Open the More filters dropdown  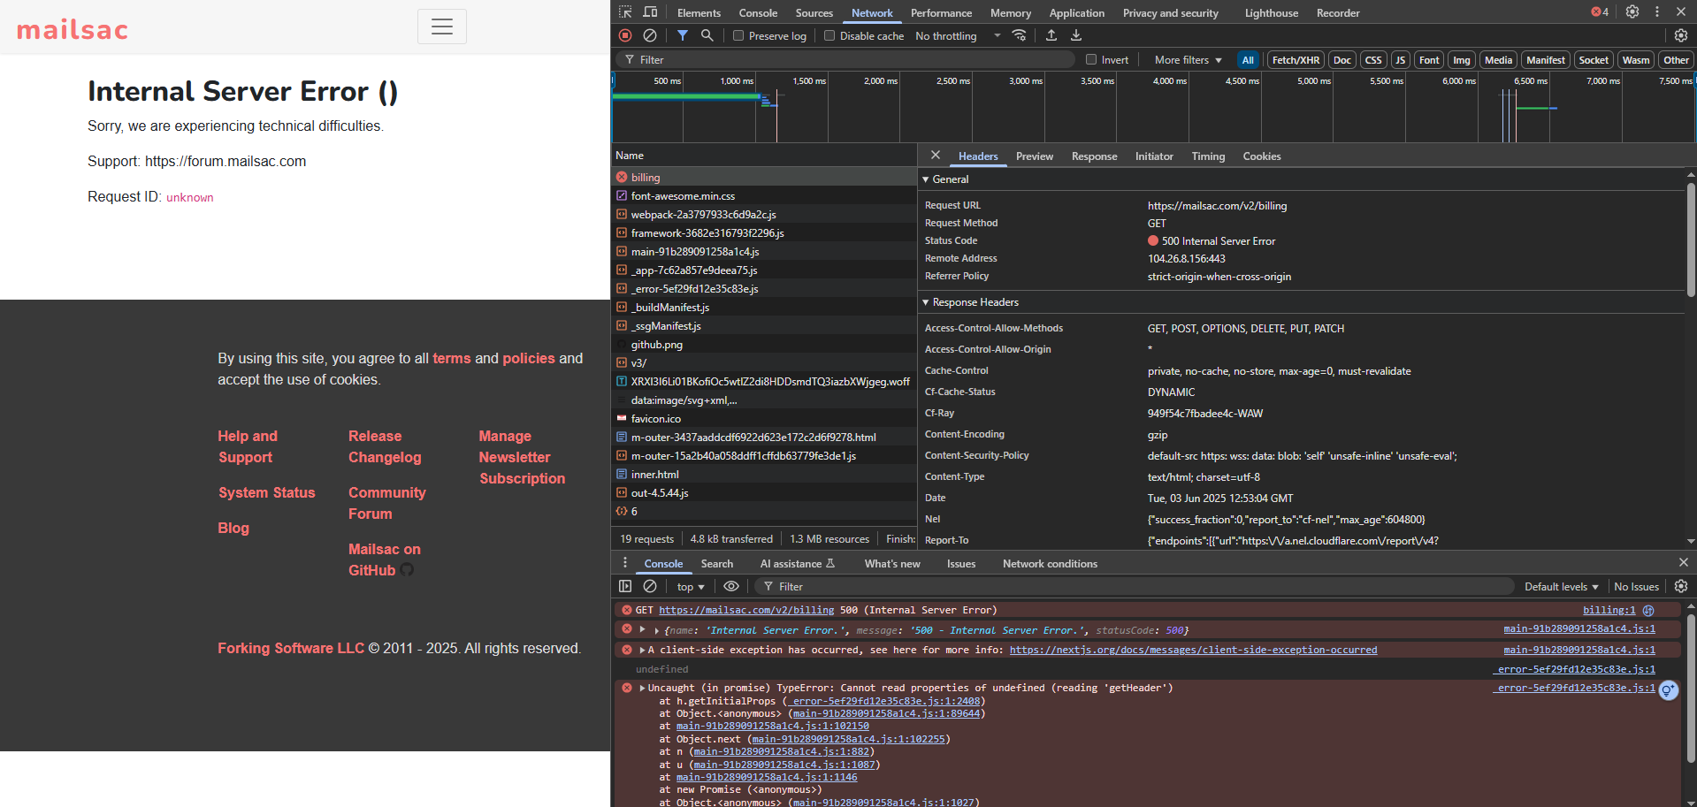pyautogui.click(x=1188, y=60)
